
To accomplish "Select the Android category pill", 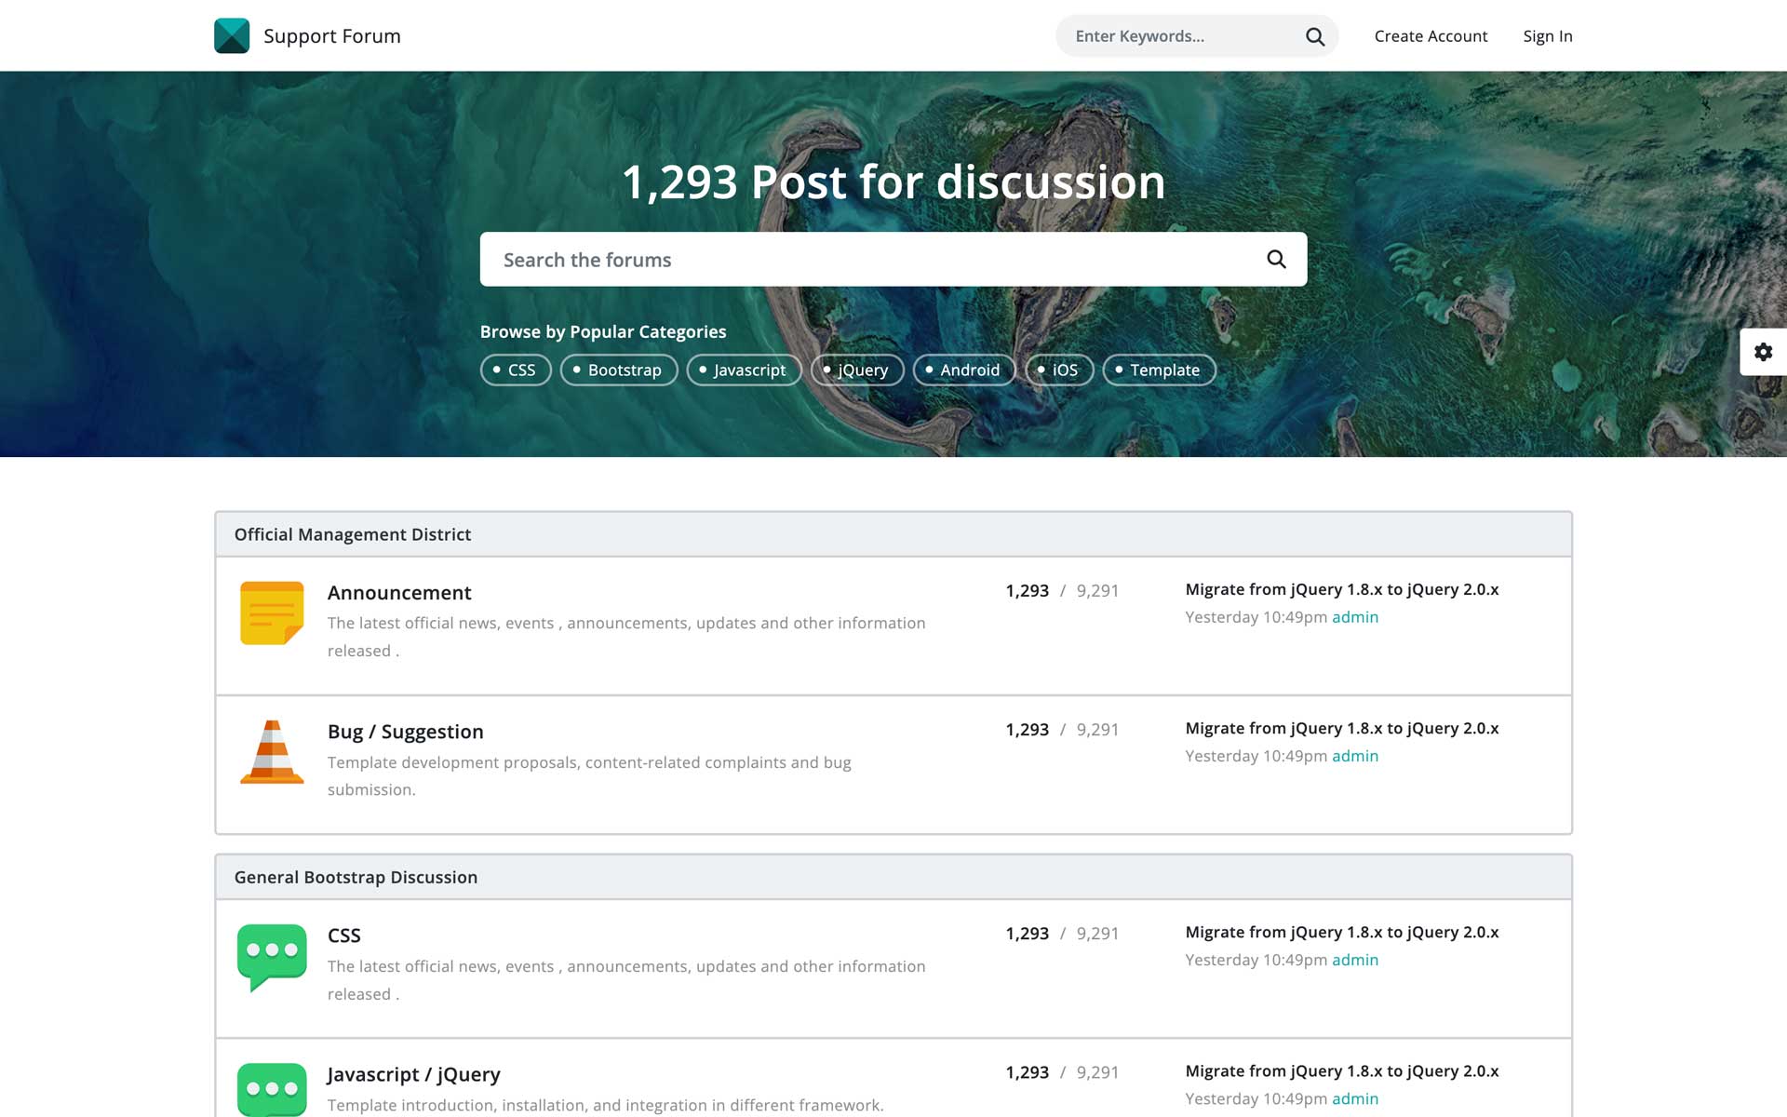I will [963, 370].
